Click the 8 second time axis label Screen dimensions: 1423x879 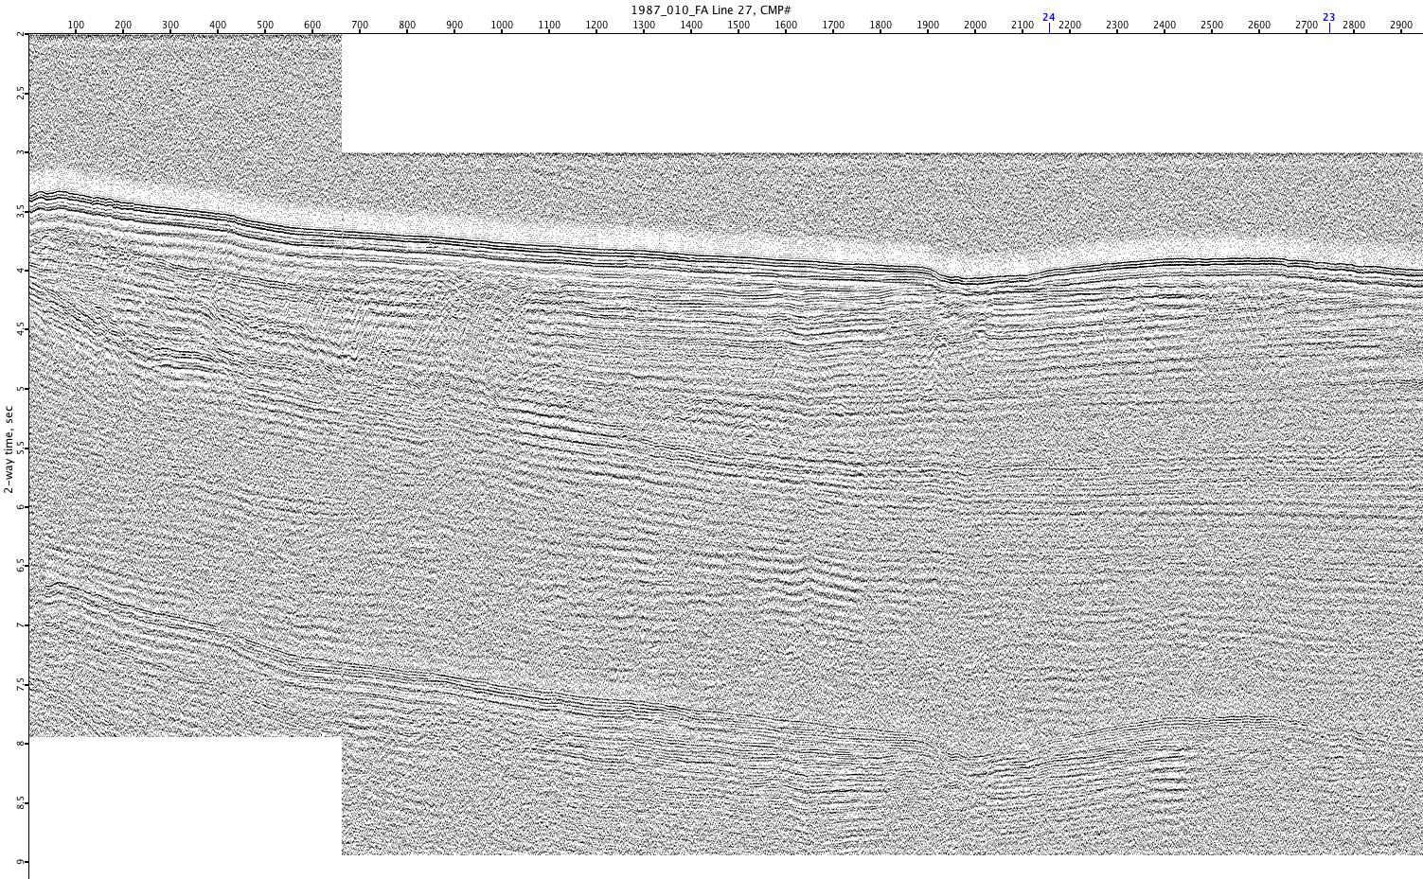(x=20, y=744)
